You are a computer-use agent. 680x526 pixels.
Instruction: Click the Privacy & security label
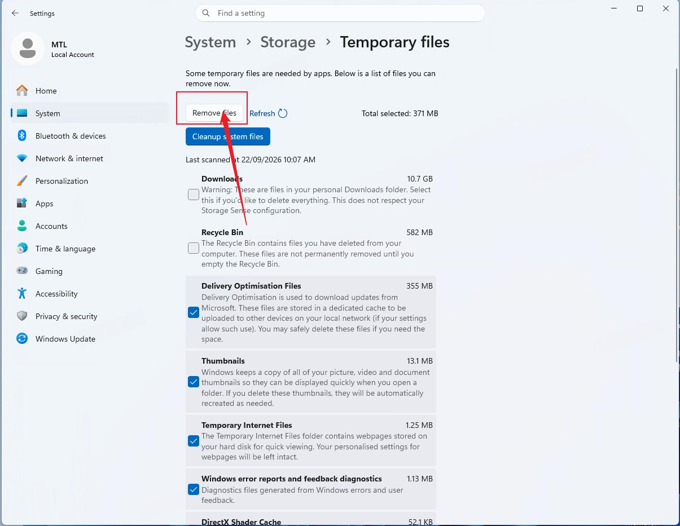point(67,316)
